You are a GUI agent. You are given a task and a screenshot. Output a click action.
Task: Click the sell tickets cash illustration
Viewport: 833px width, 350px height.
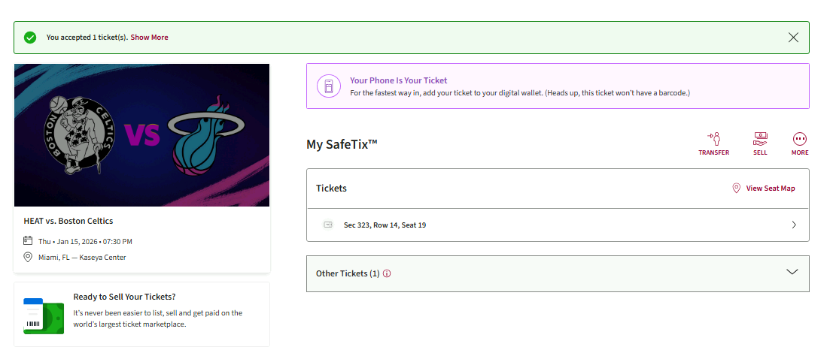click(44, 315)
